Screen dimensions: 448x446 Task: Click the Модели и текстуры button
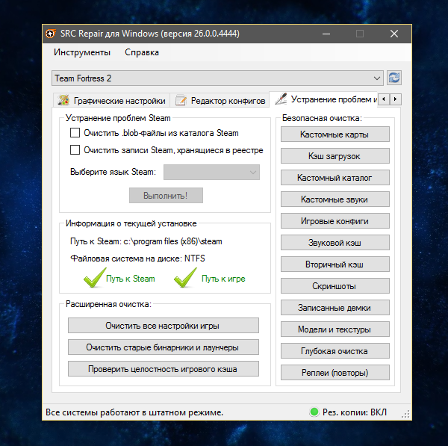[335, 329]
